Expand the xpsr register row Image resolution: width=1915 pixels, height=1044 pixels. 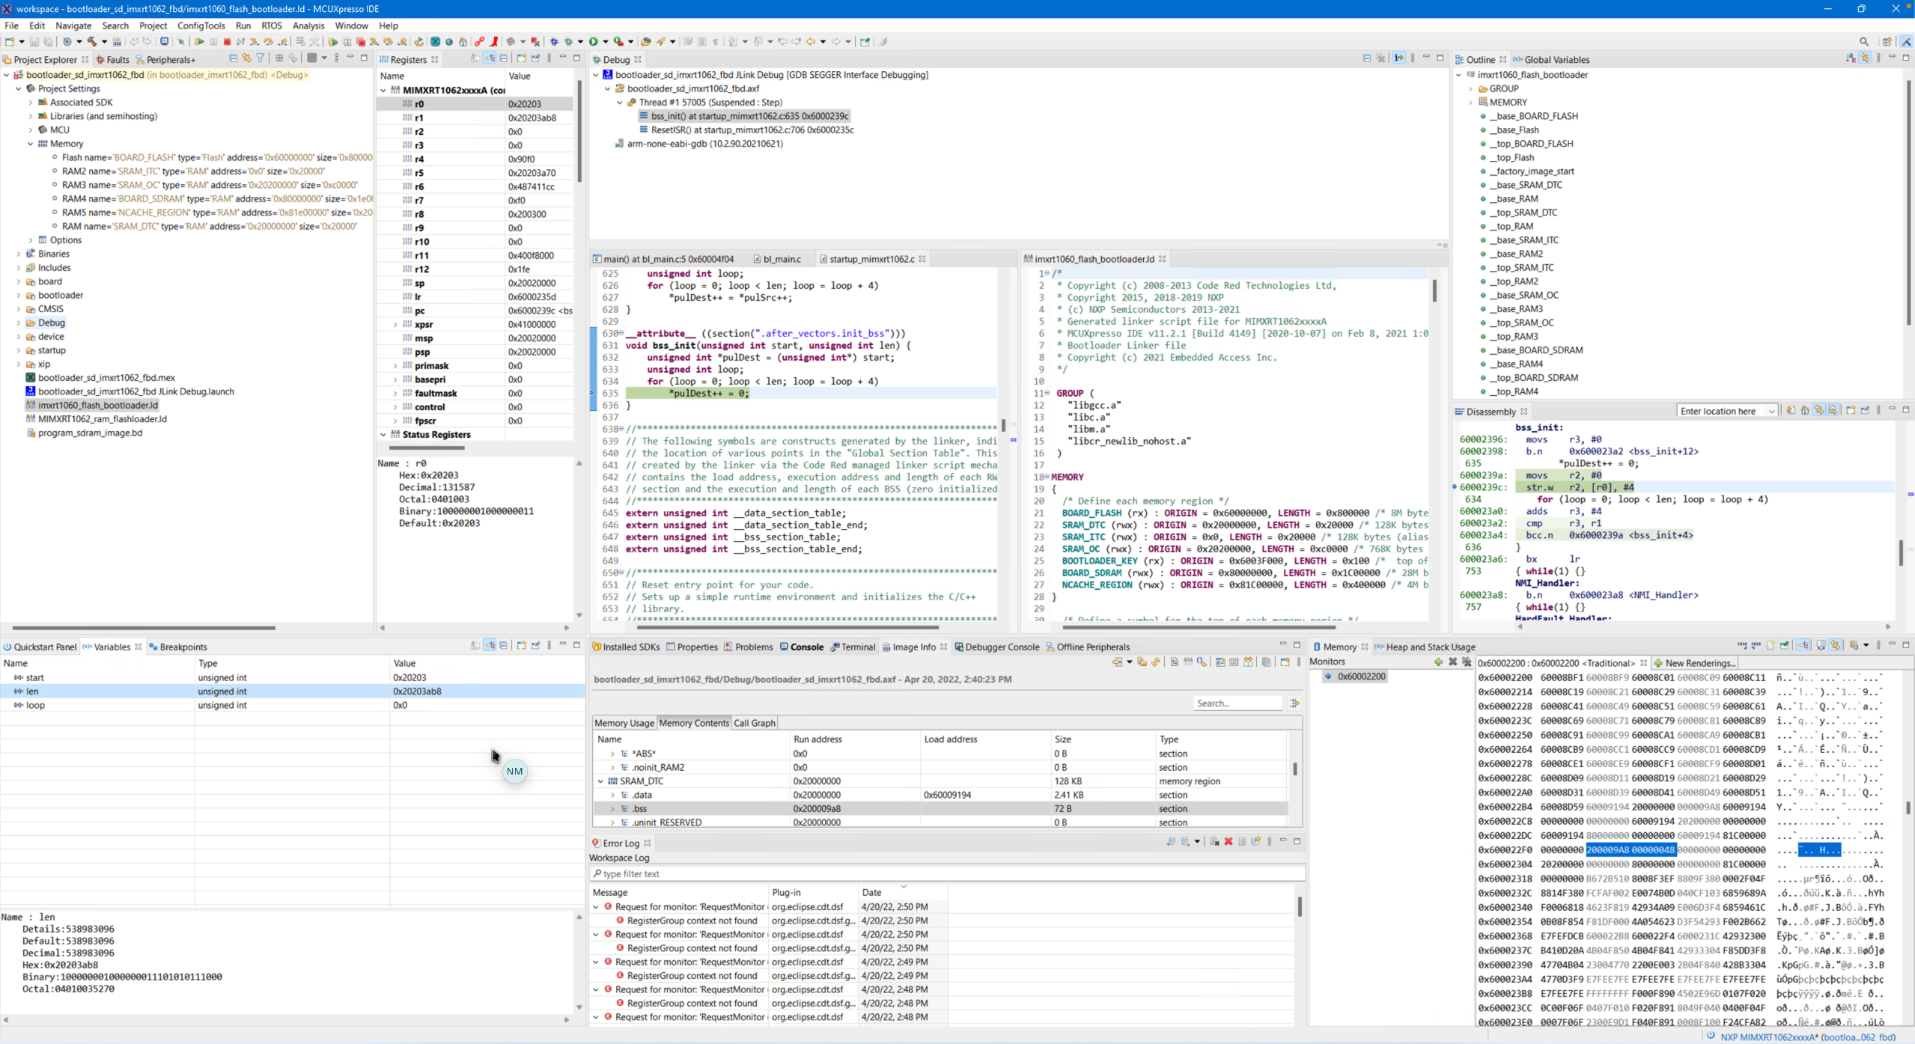[395, 325]
